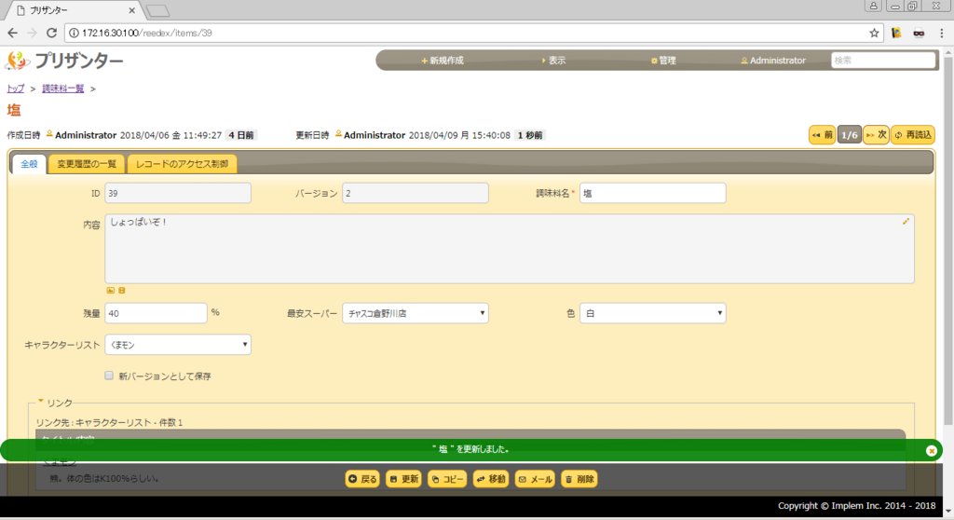Image resolution: width=954 pixels, height=520 pixels.
Task: Reload the page with browser refresh icon
Action: coord(52,33)
